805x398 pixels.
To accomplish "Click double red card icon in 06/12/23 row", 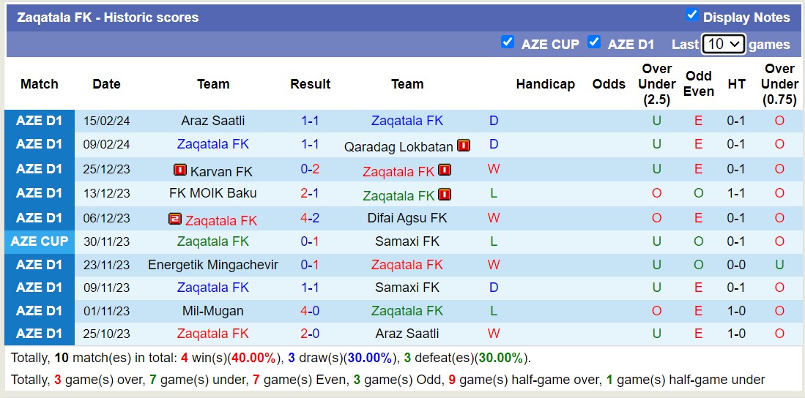I will click(174, 219).
